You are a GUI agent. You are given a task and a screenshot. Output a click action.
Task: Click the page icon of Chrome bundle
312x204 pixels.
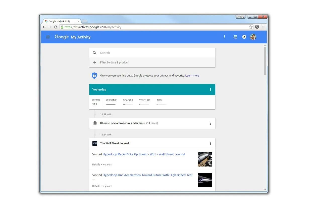pos(95,123)
